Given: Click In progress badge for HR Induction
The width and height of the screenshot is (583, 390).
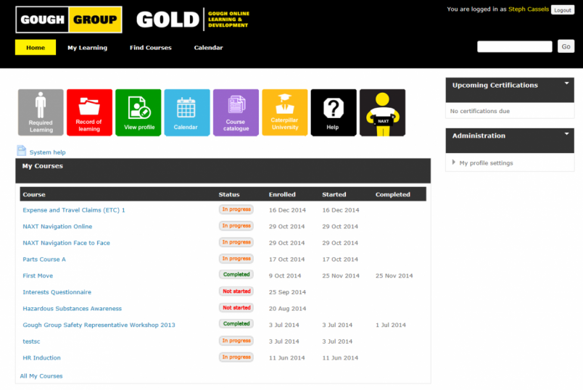Looking at the screenshot, I should [x=236, y=357].
